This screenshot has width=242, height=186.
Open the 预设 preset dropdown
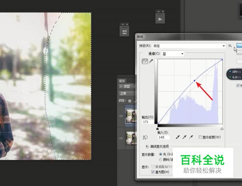(189, 46)
